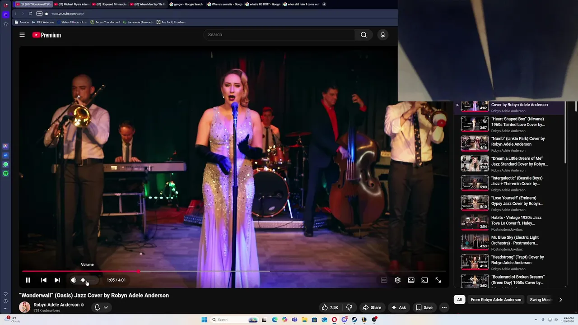
Task: Switch to the I Exposed Minnesota tab
Action: pos(111,4)
